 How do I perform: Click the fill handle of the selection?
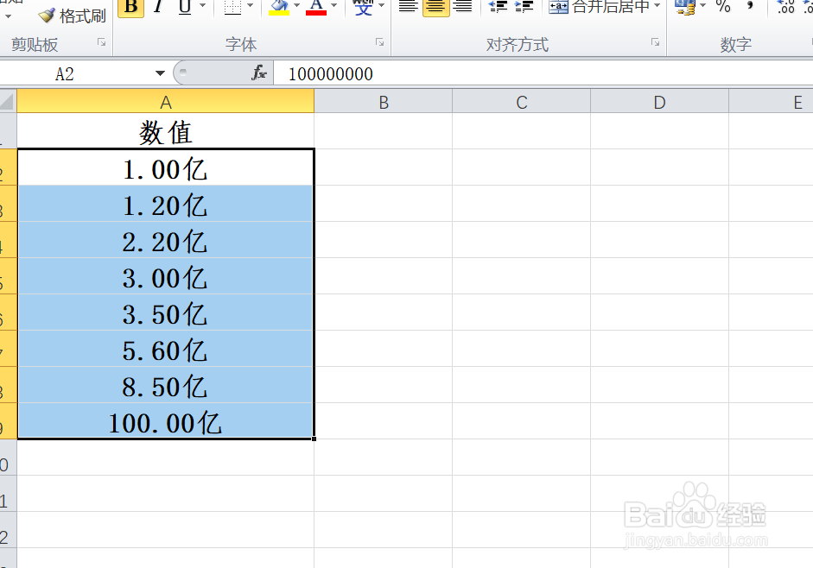coord(314,439)
